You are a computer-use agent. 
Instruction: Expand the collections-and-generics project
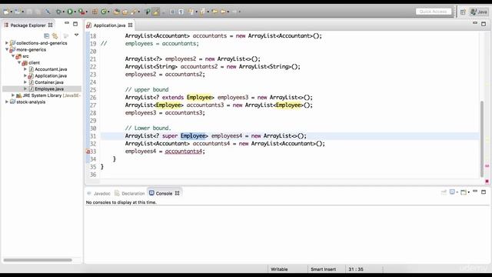[7, 43]
